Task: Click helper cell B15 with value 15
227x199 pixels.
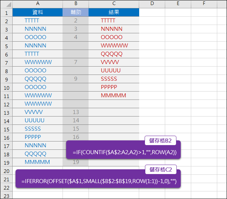Action: [76, 129]
